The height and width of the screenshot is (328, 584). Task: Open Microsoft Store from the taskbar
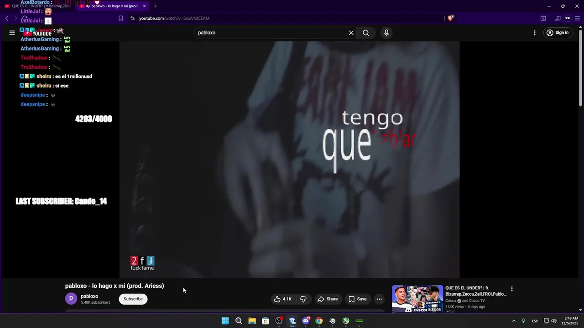click(x=266, y=321)
